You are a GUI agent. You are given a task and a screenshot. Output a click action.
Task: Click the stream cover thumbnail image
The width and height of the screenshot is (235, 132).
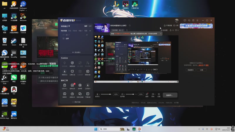102,28
